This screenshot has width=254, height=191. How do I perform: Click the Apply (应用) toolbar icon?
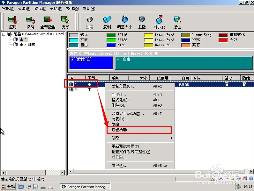click(13, 22)
